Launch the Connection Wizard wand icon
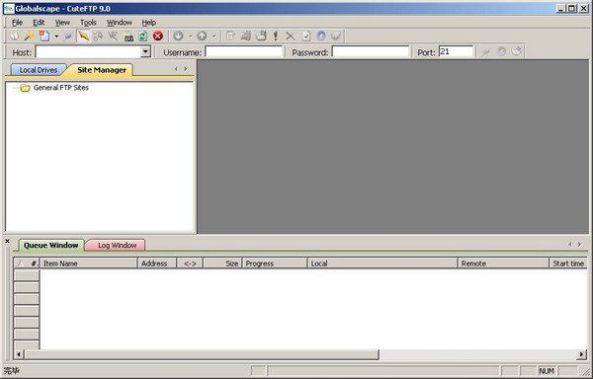593x379 pixels. [29, 37]
